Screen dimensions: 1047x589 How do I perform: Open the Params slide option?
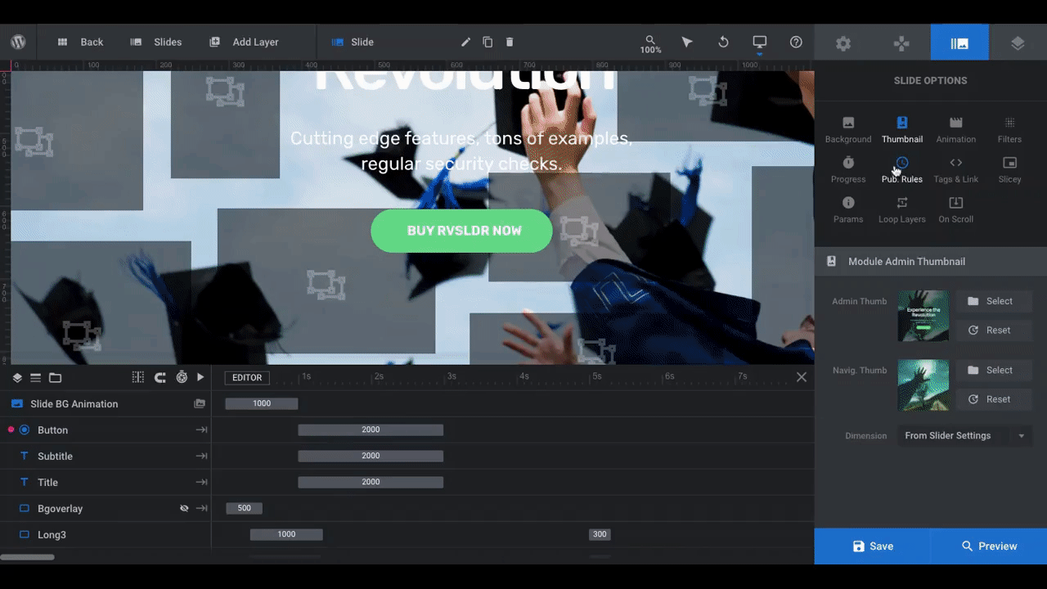tap(848, 209)
